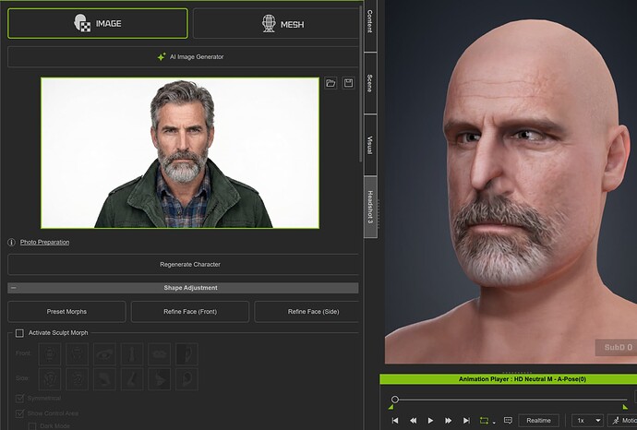Open the Photo Preparation link

44,242
